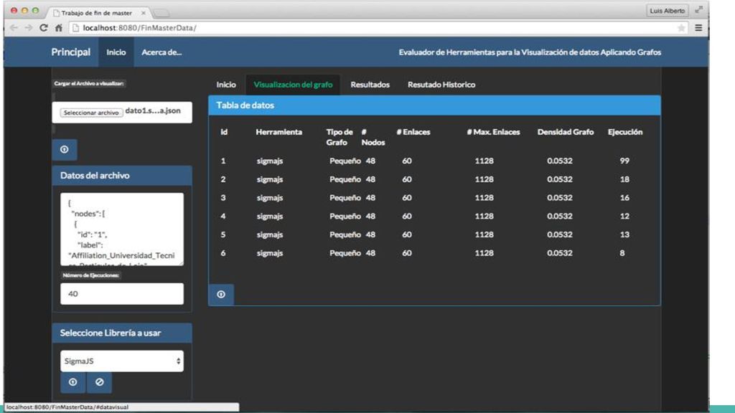Click the new tab button beside the open tab
735x413 pixels.
tap(161, 13)
